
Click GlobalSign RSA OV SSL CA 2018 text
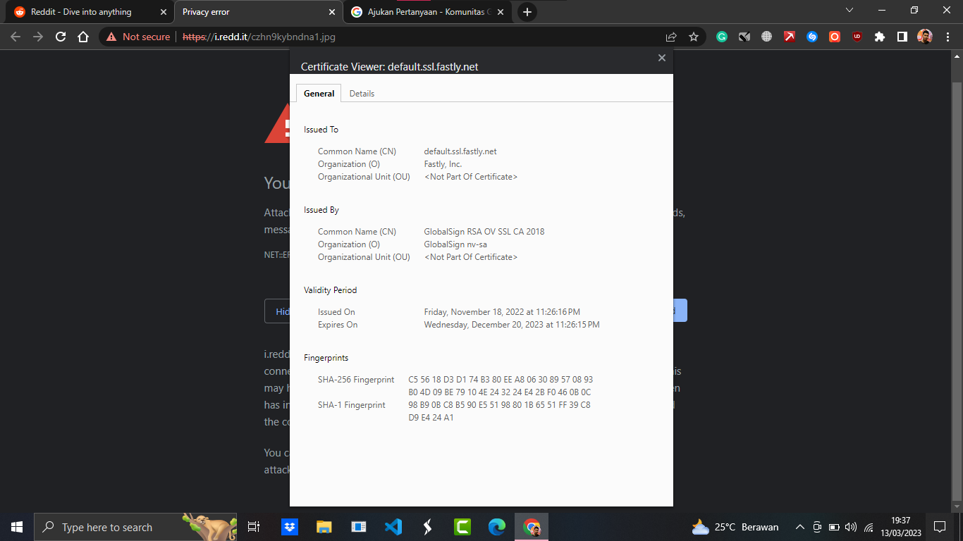484,232
